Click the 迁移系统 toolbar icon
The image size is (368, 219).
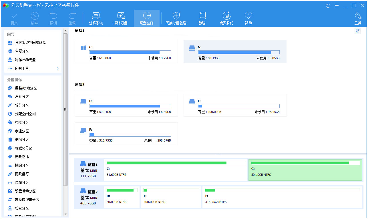96,16
